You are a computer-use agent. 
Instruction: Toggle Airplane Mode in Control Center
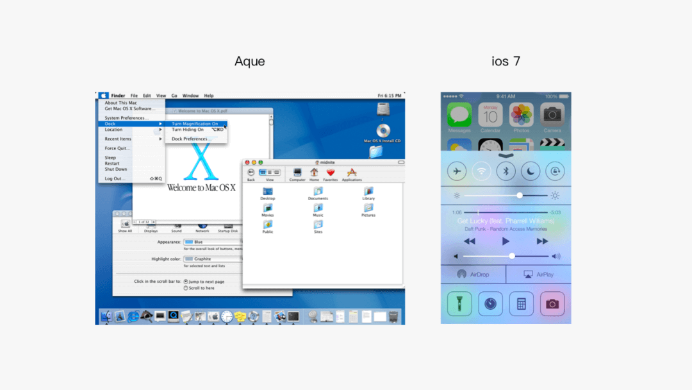click(457, 171)
